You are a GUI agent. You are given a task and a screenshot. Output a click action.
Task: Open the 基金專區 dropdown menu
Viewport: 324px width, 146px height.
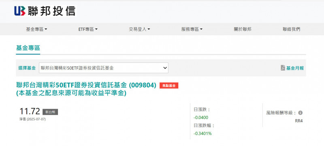point(36,29)
